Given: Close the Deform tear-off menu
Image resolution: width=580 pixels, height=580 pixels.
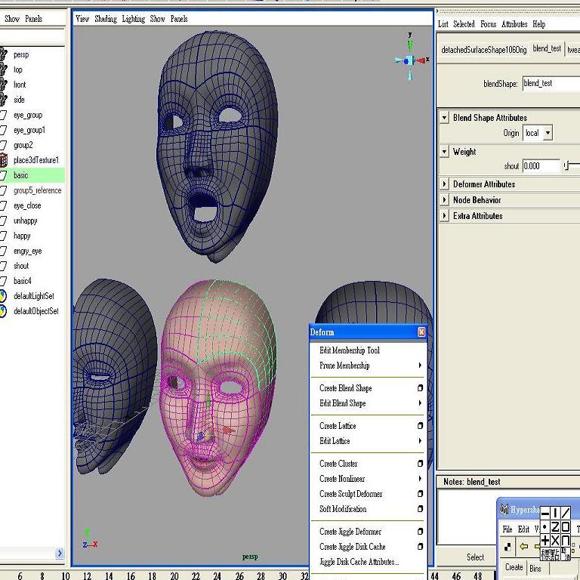Looking at the screenshot, I should 421,332.
